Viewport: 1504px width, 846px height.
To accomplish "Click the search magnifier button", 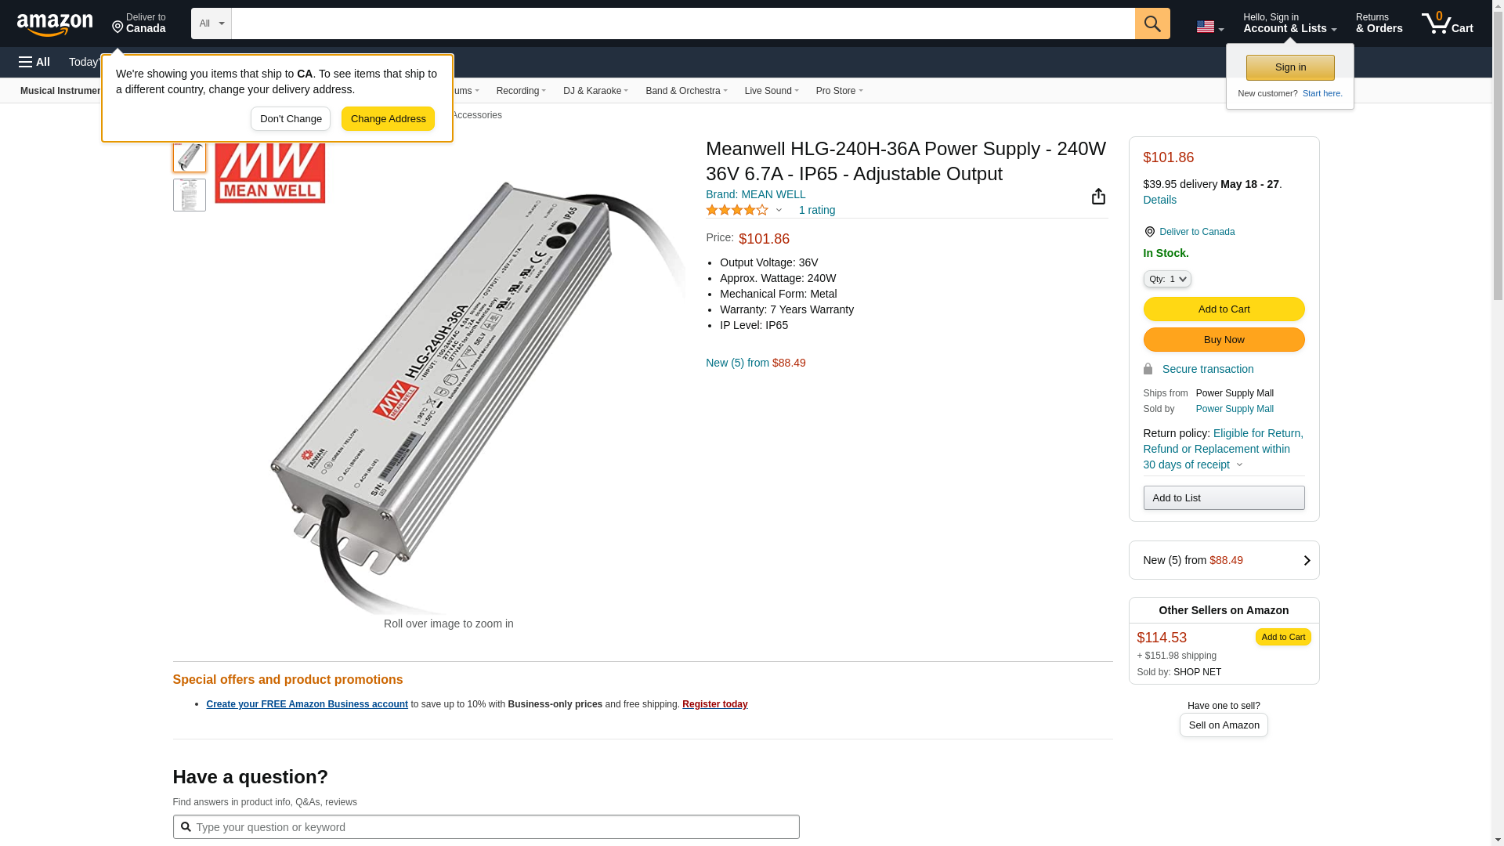I will (1151, 23).
